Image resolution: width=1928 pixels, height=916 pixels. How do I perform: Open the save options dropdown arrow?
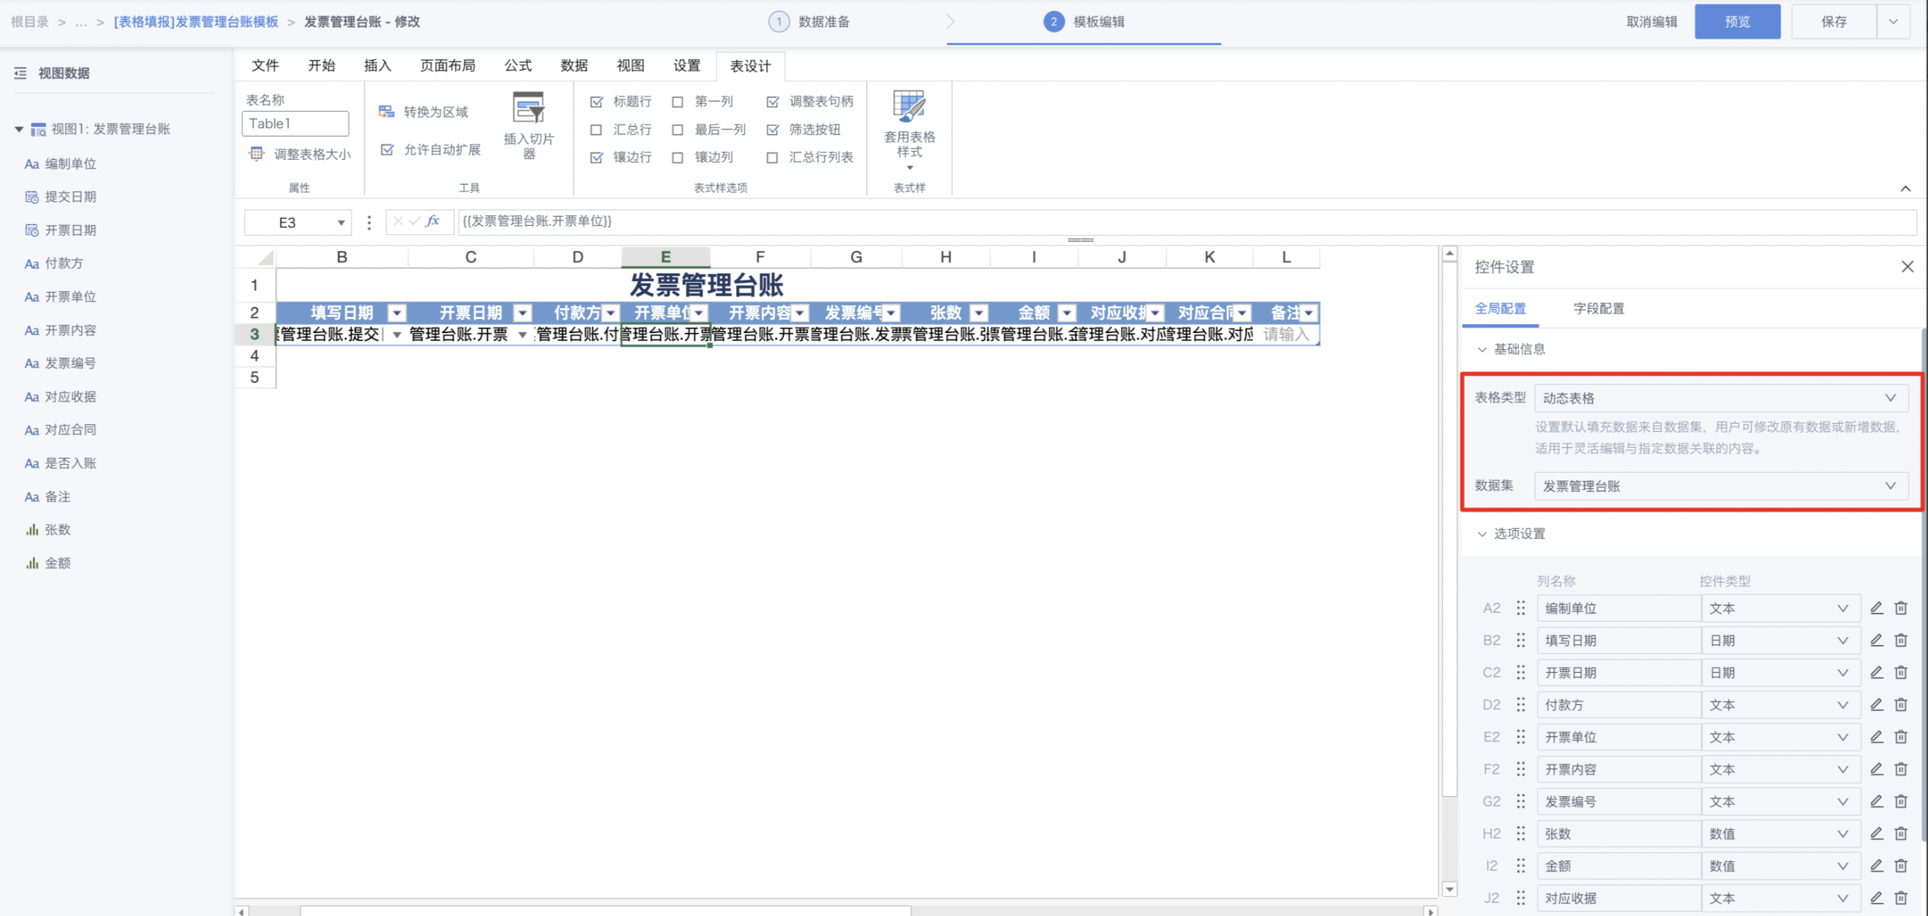click(x=1893, y=22)
